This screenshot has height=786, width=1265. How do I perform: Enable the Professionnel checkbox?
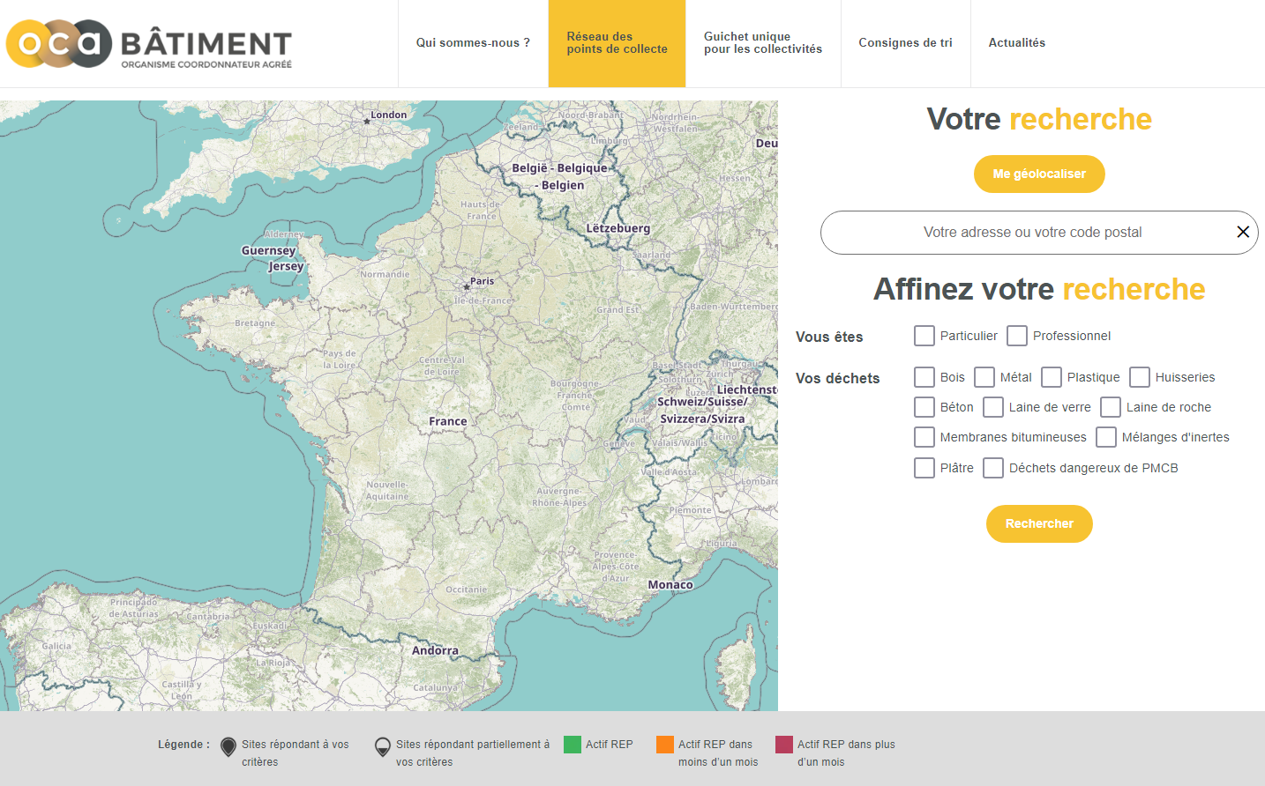[1017, 336]
